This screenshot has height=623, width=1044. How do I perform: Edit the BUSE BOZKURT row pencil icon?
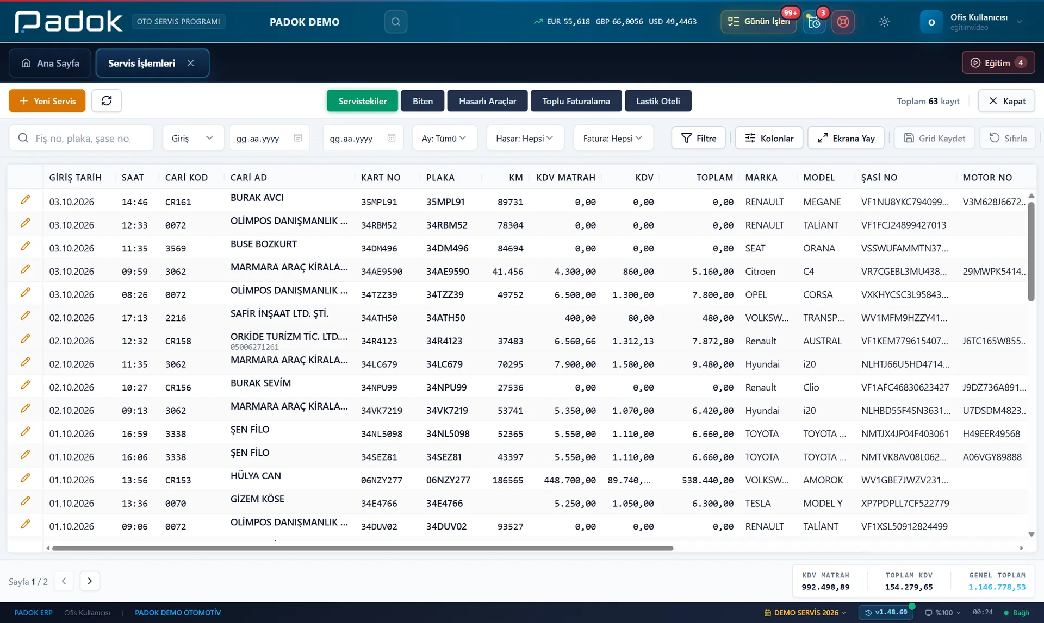coord(25,246)
